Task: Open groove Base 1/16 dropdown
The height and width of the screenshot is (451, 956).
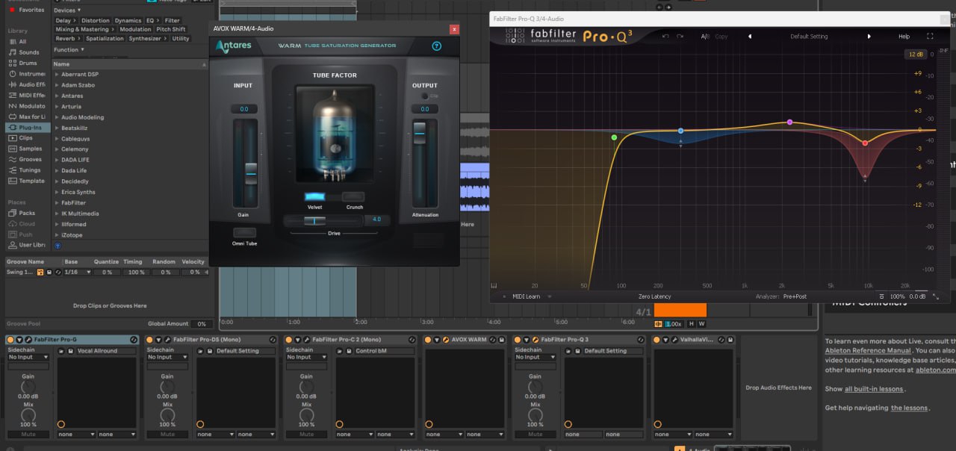Action: tap(77, 273)
